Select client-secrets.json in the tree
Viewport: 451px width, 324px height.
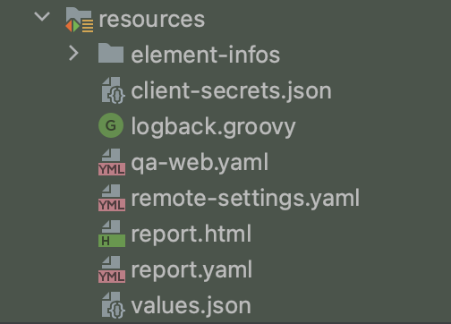(232, 91)
